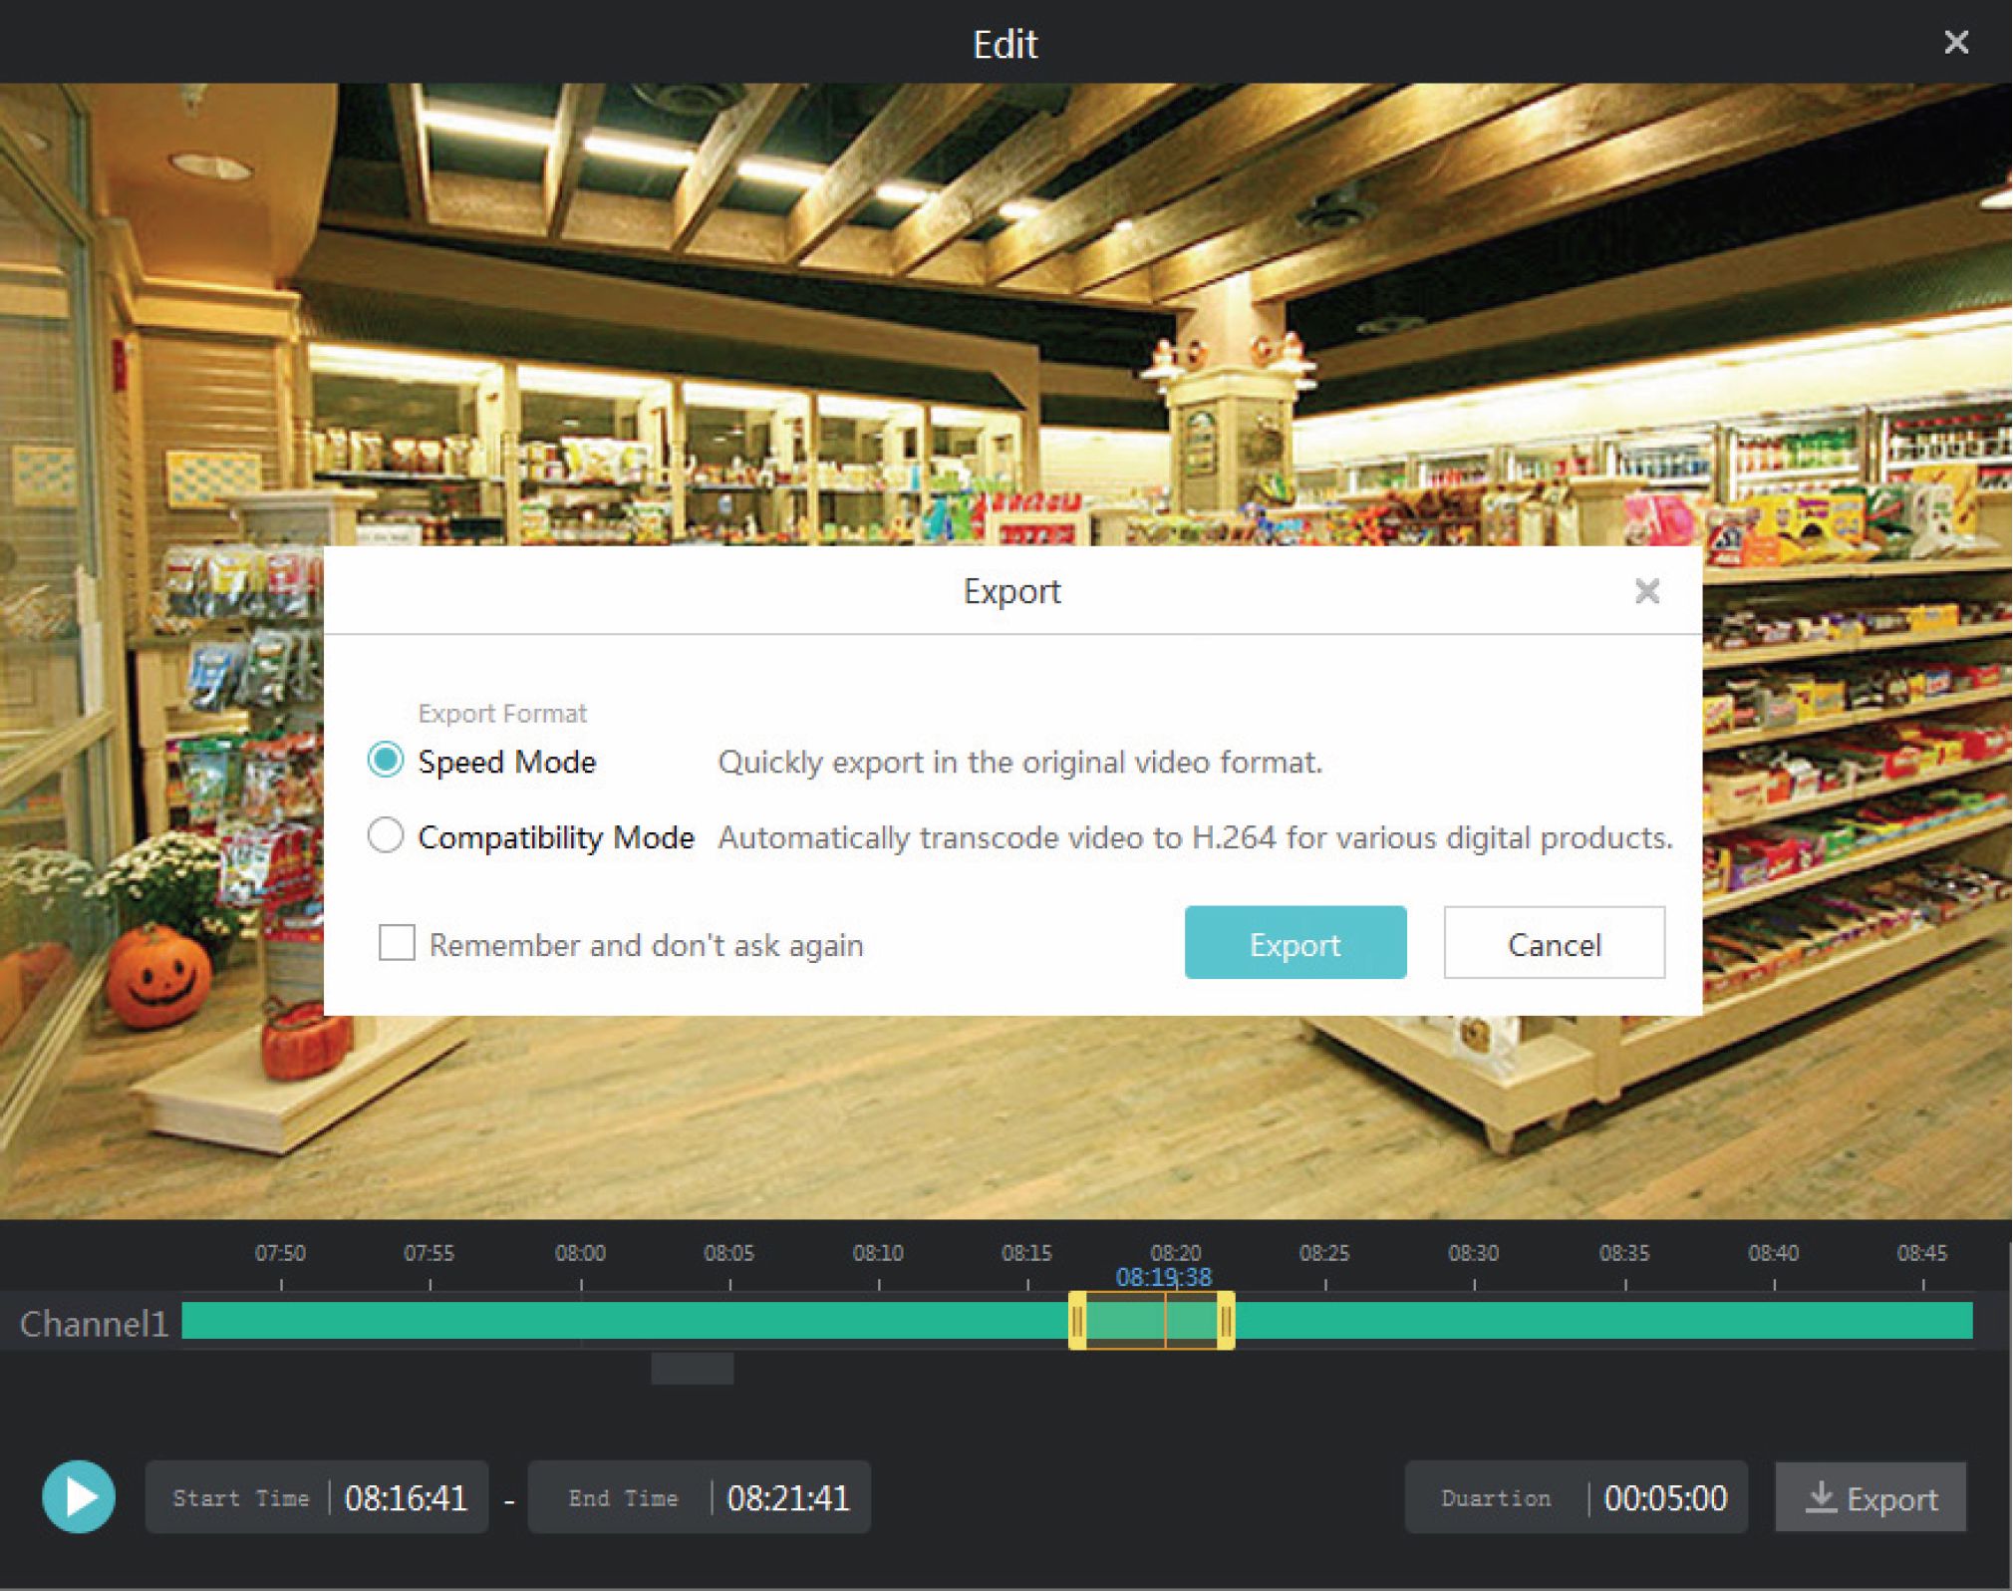The image size is (2013, 1592).
Task: Click the play button
Action: pyautogui.click(x=79, y=1496)
